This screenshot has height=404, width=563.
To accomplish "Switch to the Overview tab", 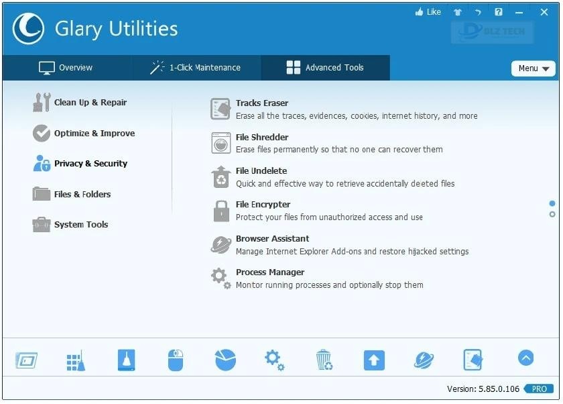I will point(66,67).
